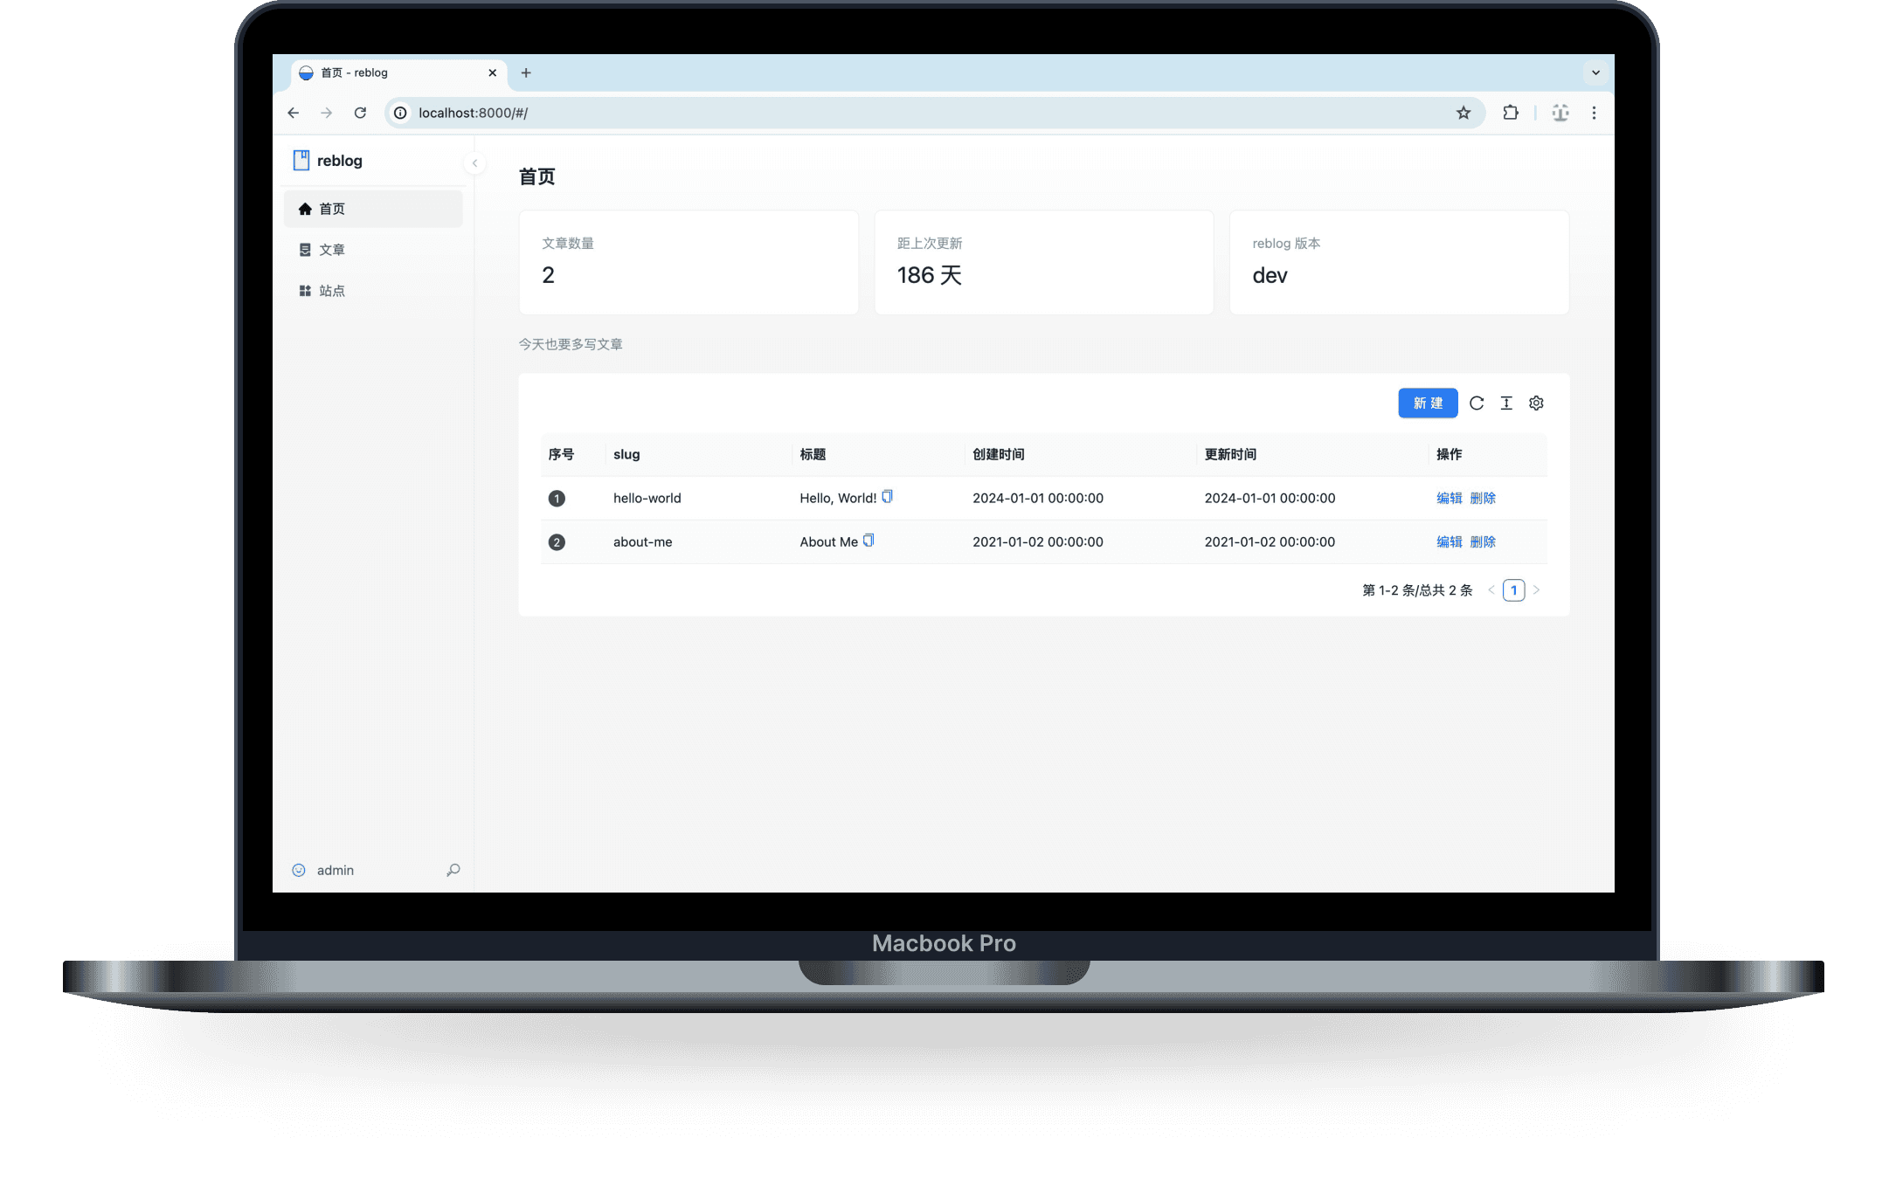This screenshot has width=1889, height=1186.
Task: Click the admin user icon
Action: [x=300, y=871]
